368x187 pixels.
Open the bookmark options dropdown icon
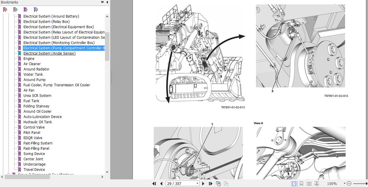(x=36, y=10)
